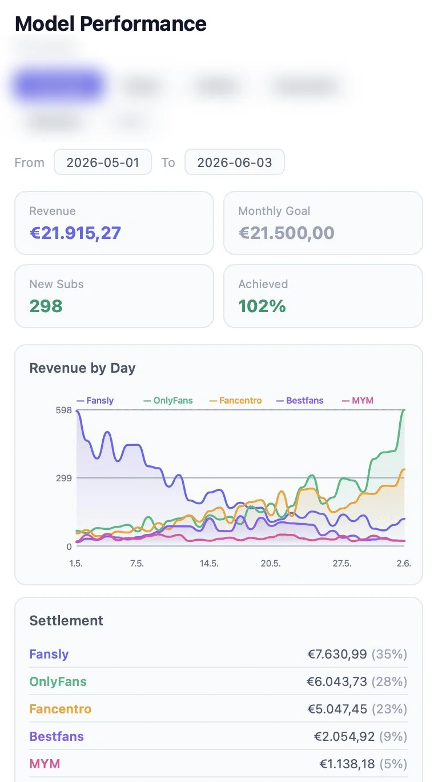The height and width of the screenshot is (782, 434).
Task: Click the Achieved value 102%
Action: coord(262,306)
